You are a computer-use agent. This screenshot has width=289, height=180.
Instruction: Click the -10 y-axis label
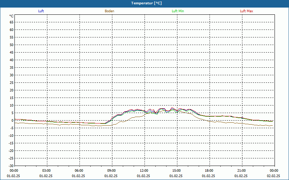pyautogui.click(x=11, y=136)
